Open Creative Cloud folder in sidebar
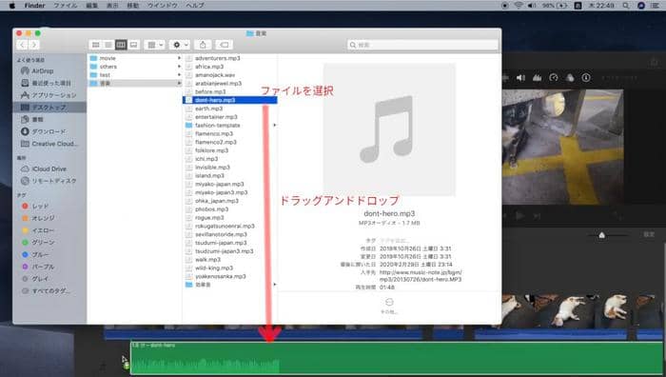The height and width of the screenshot is (377, 666). click(49, 144)
